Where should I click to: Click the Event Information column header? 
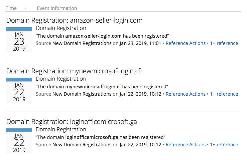pos(57,8)
